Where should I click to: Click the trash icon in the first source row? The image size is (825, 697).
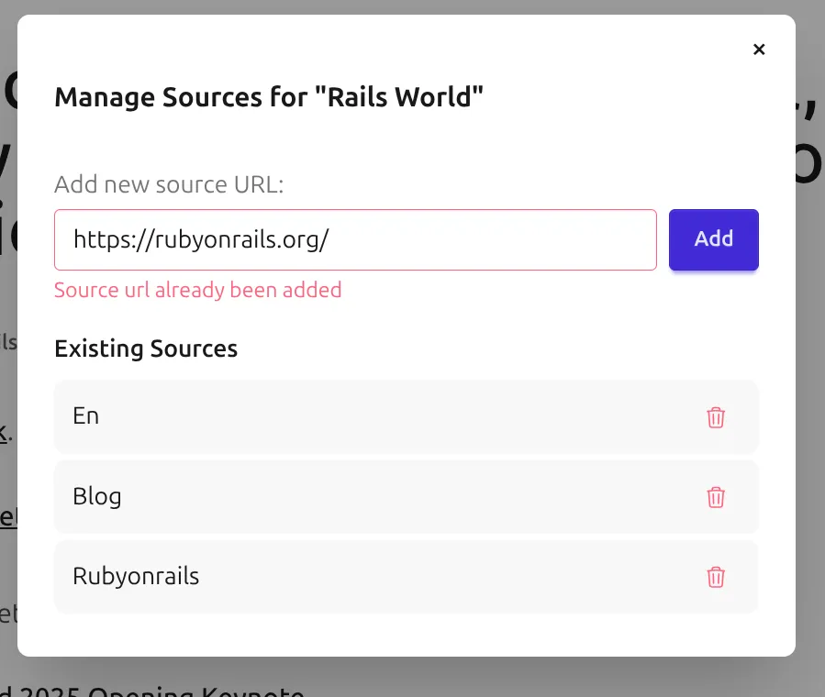point(717,417)
